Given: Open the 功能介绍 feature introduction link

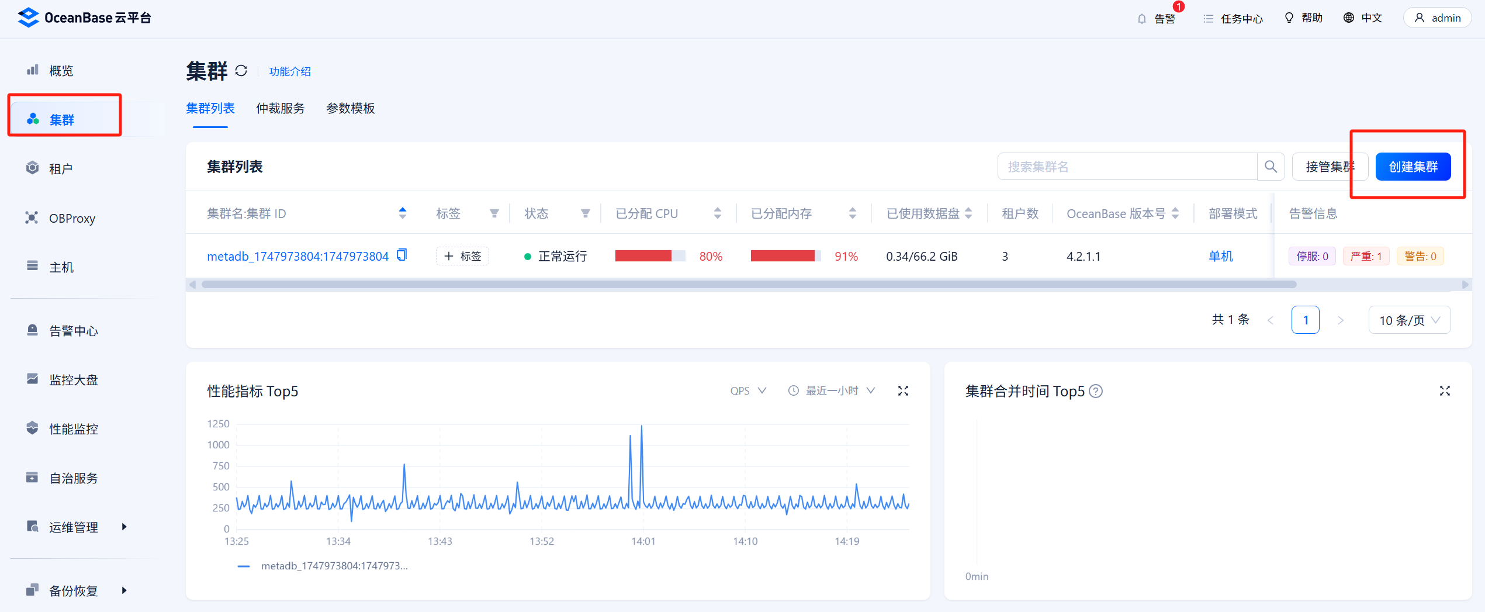Looking at the screenshot, I should [x=290, y=71].
